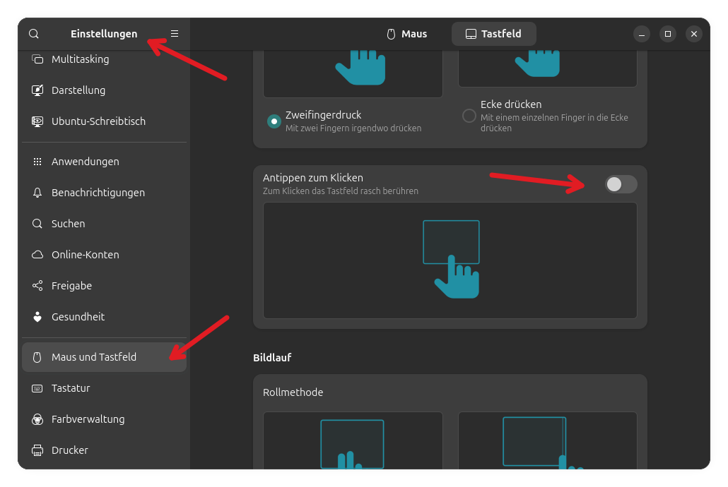Switch to the Tastfeld tab

pyautogui.click(x=493, y=34)
